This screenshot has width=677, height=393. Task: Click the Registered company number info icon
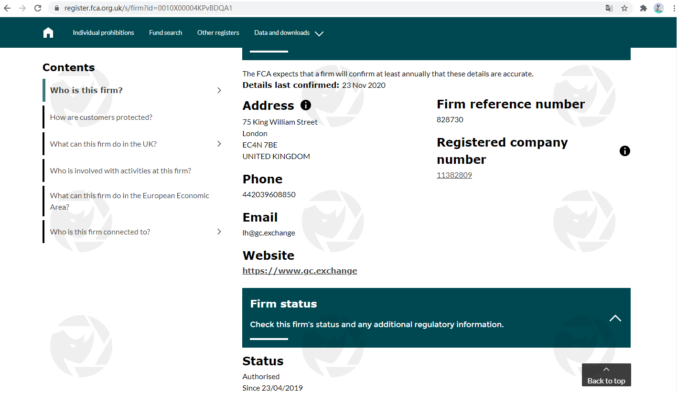(624, 151)
